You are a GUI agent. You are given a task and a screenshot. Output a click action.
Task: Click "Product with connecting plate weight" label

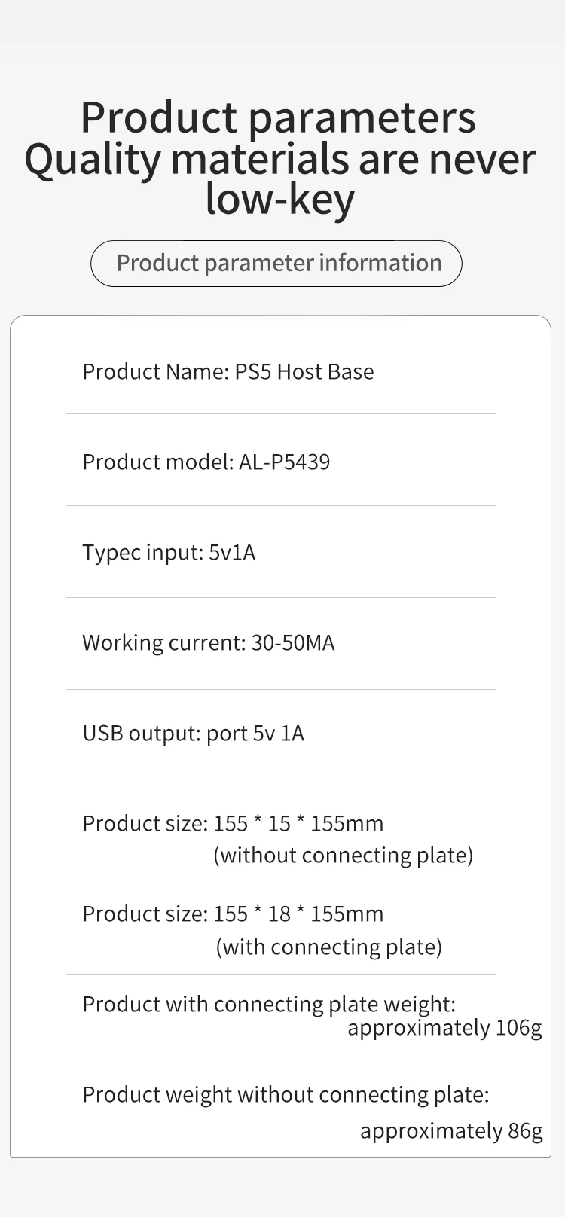point(269,1005)
